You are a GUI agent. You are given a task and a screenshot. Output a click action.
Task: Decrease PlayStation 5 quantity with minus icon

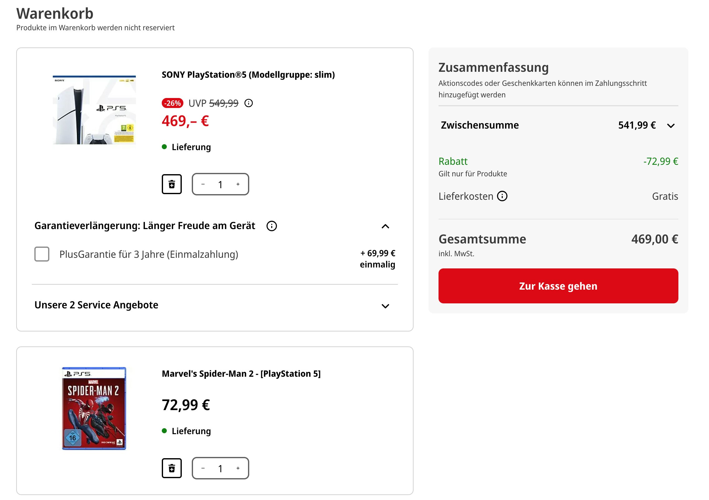pos(203,184)
